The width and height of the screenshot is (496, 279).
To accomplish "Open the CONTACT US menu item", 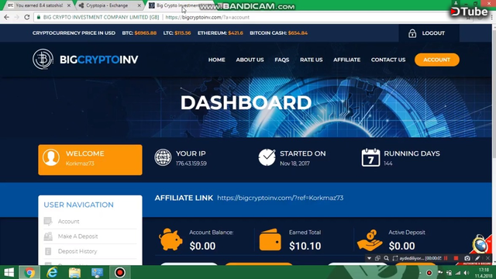I will pyautogui.click(x=388, y=60).
